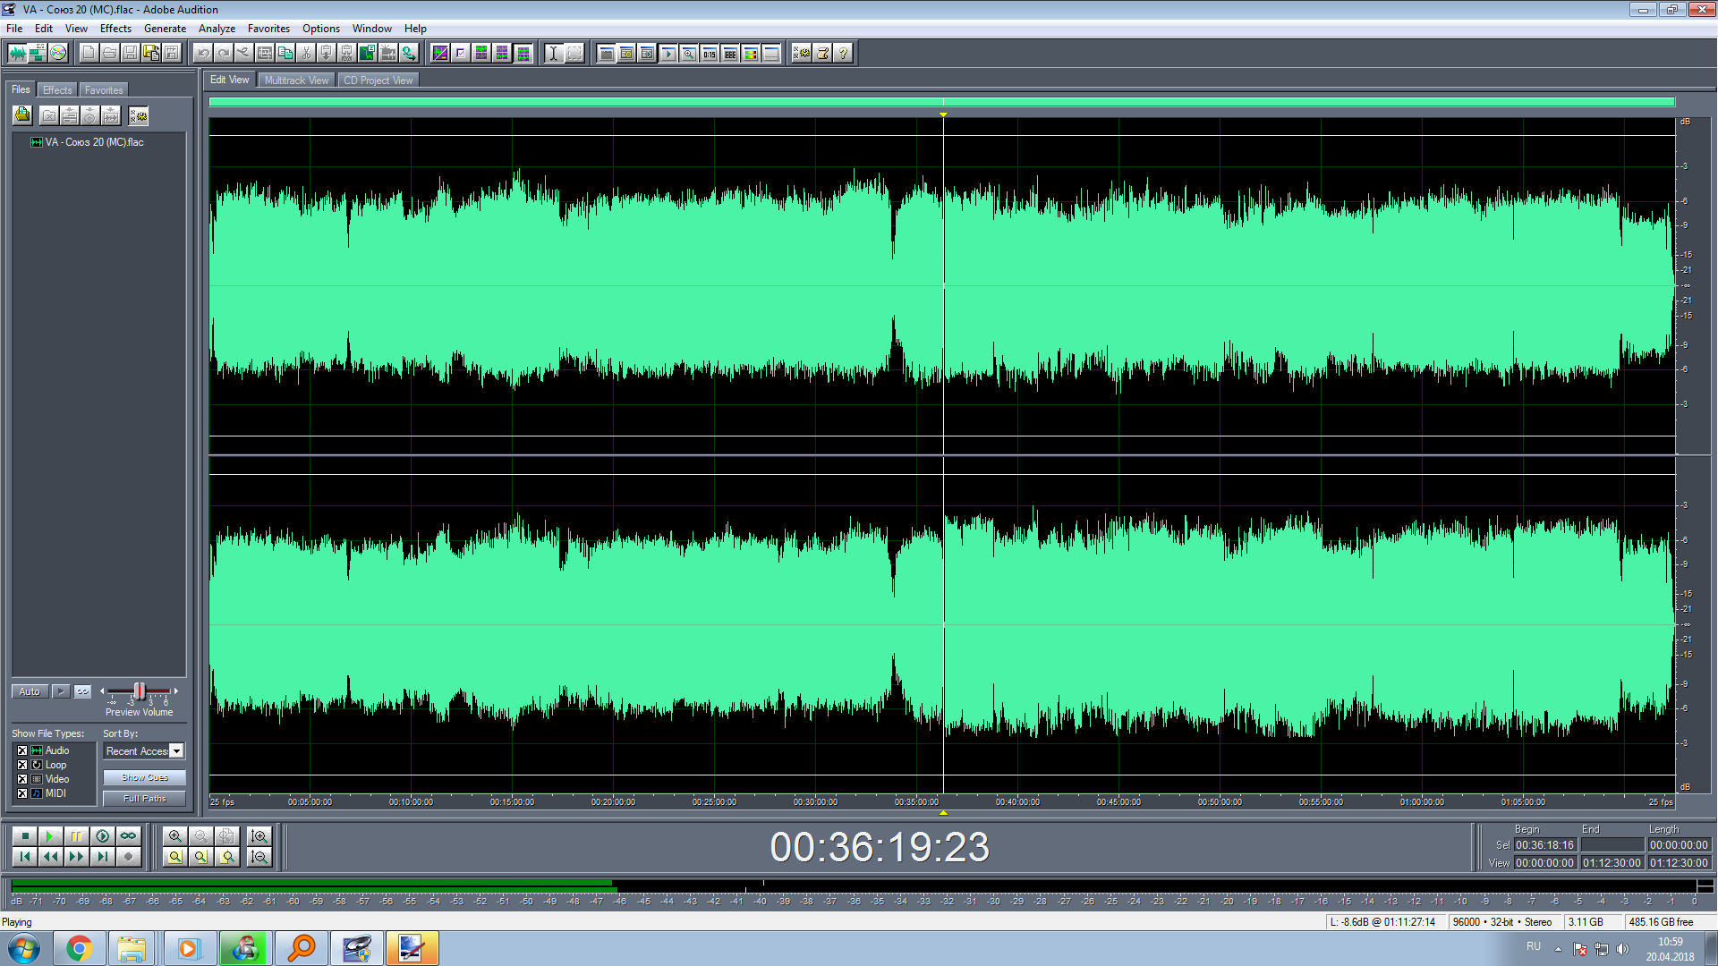Click the Zoom In Vertically icon
Image resolution: width=1718 pixels, height=966 pixels.
(259, 836)
